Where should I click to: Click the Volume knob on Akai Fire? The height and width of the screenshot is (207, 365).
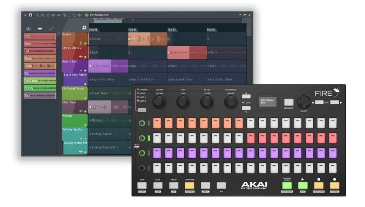tap(159, 102)
